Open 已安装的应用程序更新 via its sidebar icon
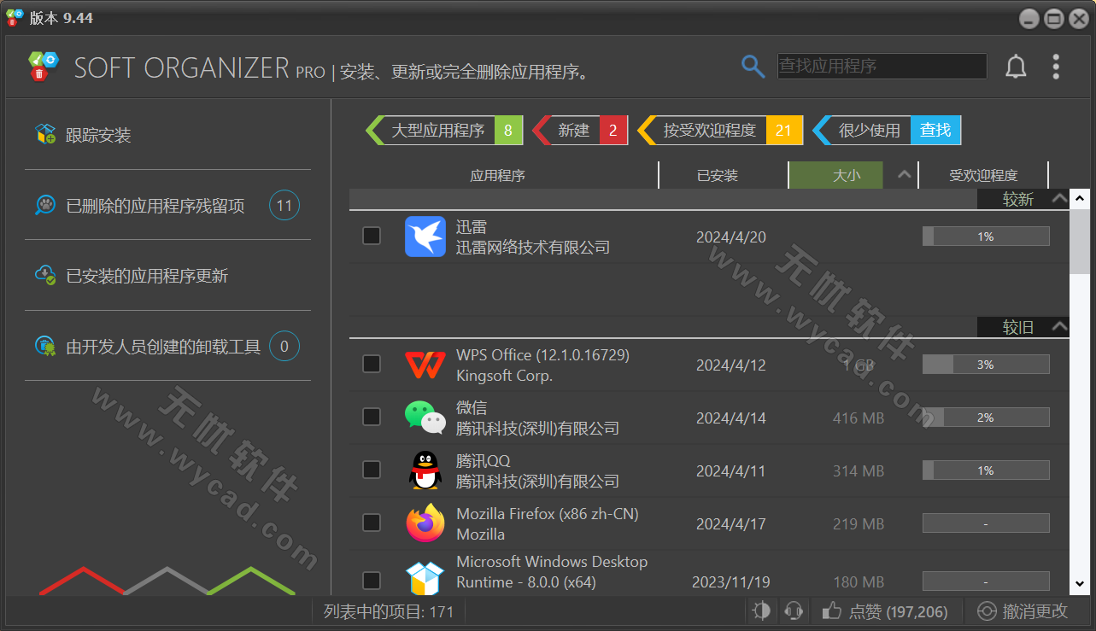 (x=45, y=275)
